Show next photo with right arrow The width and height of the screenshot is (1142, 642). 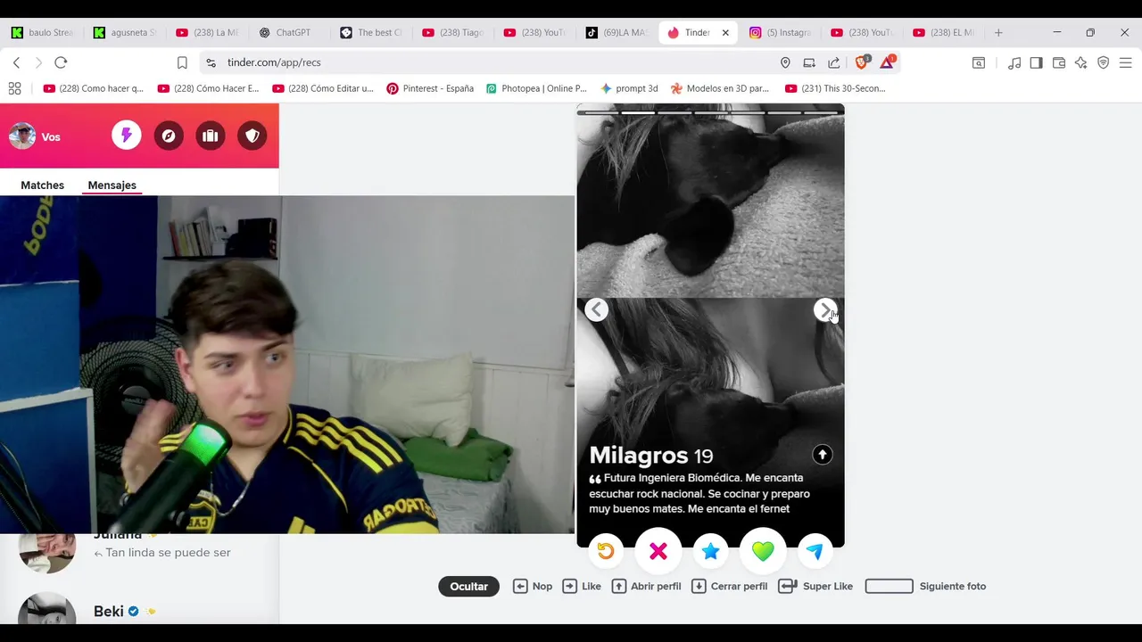pos(825,309)
